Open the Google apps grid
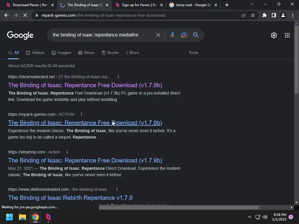The image size is (299, 224). click(x=287, y=35)
